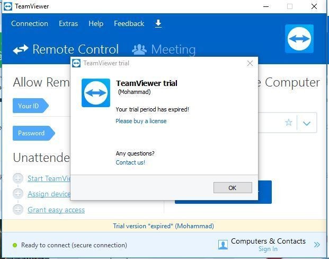Click the '(Mohammad)' text in the dialog
Viewport: 329px width, 259px height.
pyautogui.click(x=134, y=92)
